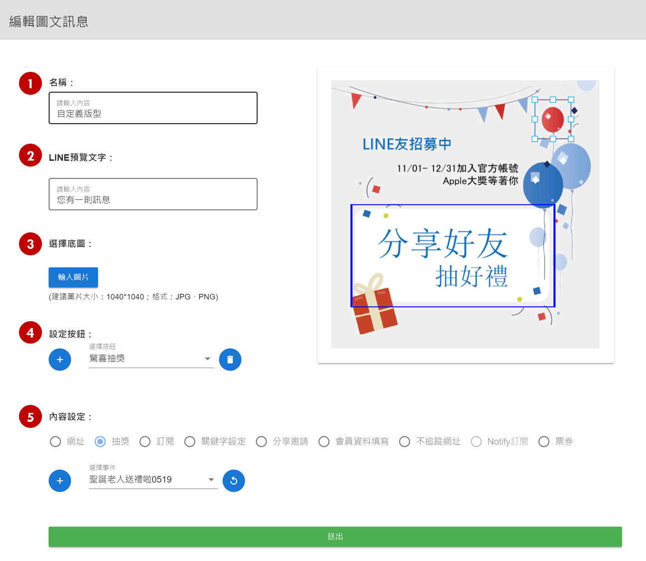Choose the 票券 radio option
Image resolution: width=646 pixels, height=561 pixels.
(x=544, y=441)
